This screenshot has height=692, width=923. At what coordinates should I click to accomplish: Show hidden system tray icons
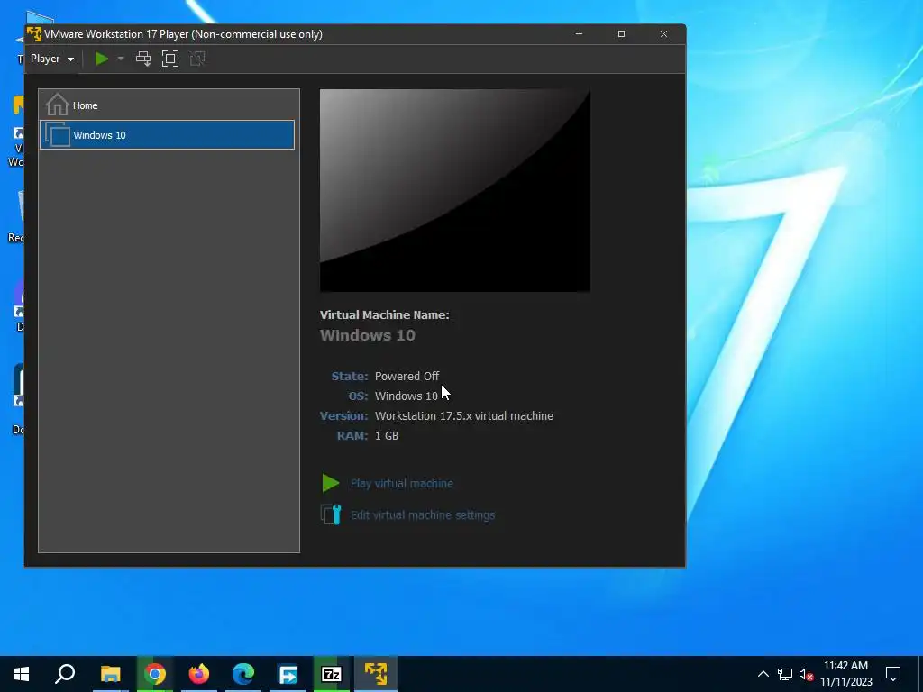coord(763,674)
